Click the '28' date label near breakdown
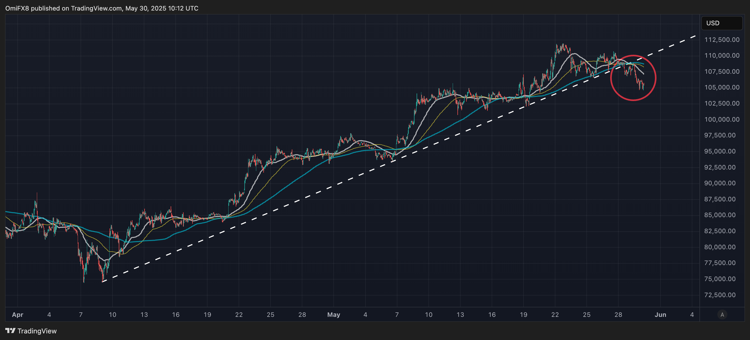The width and height of the screenshot is (750, 340). pyautogui.click(x=618, y=314)
